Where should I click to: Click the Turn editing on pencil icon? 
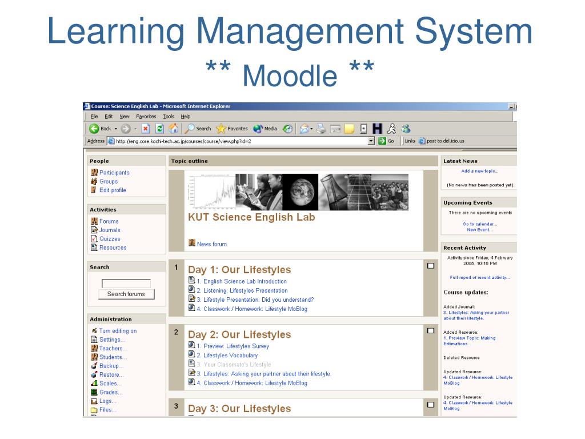point(94,331)
